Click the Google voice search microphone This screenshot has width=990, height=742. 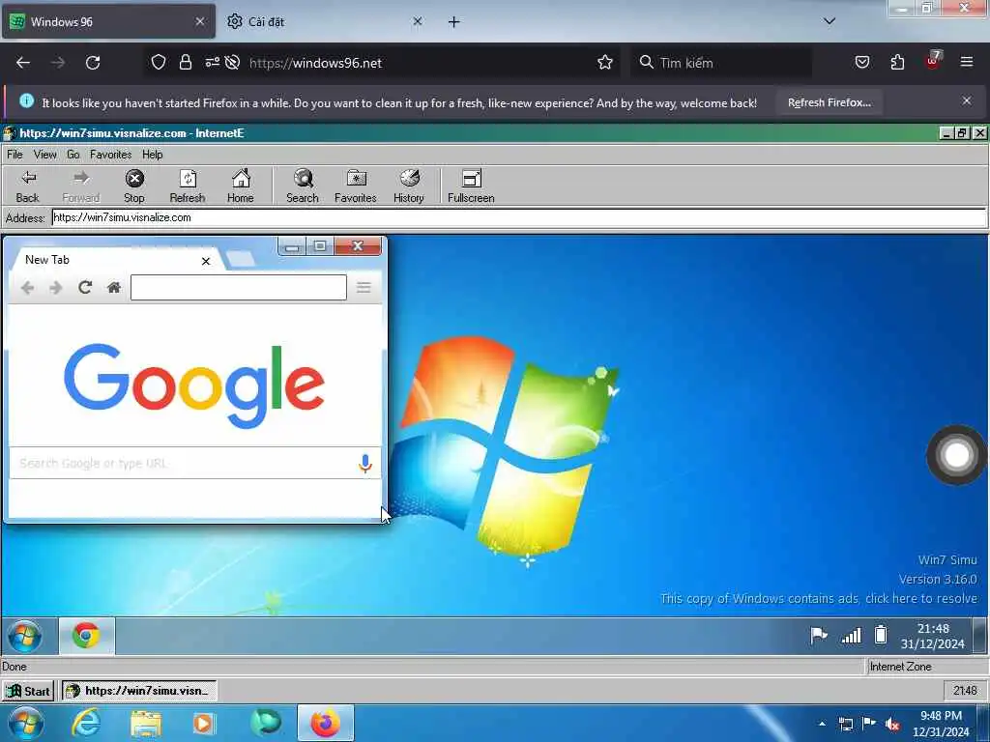click(364, 463)
